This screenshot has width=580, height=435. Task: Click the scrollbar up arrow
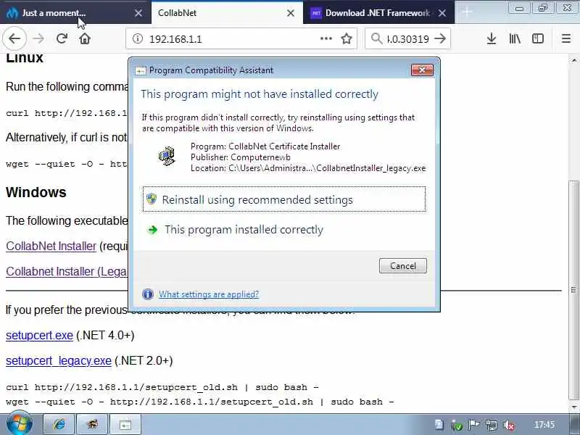(573, 59)
